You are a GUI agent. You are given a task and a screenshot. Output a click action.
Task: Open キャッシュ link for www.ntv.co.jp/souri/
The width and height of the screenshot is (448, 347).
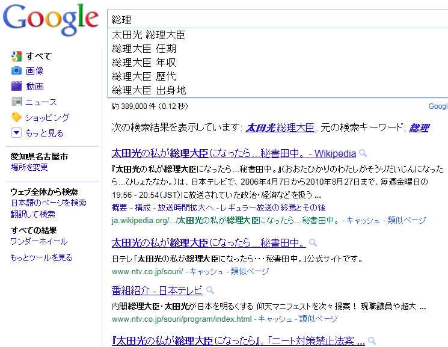pyautogui.click(x=206, y=272)
